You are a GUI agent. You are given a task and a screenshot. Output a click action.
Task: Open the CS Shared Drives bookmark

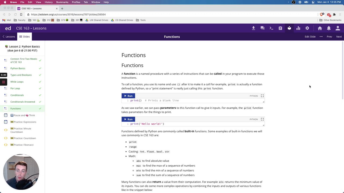tap(122, 20)
